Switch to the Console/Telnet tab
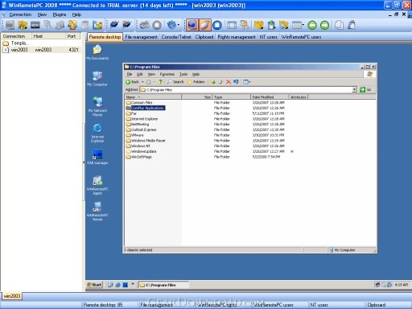The height and width of the screenshot is (309, 412). click(x=176, y=37)
